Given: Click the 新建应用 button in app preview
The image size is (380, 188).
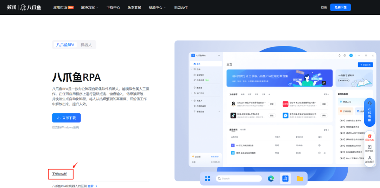Looking at the screenshot, I should [x=365, y=65].
